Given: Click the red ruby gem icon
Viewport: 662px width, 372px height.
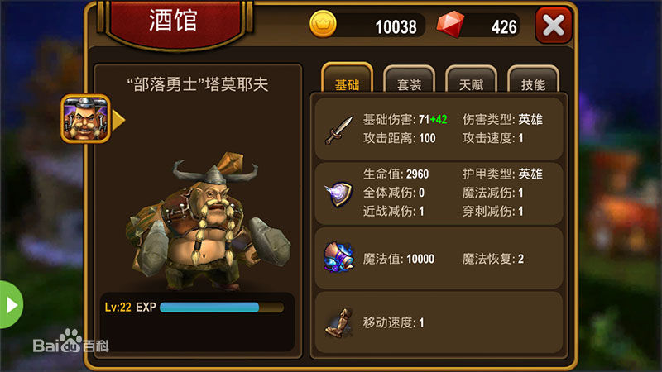Looking at the screenshot, I should click(x=450, y=24).
